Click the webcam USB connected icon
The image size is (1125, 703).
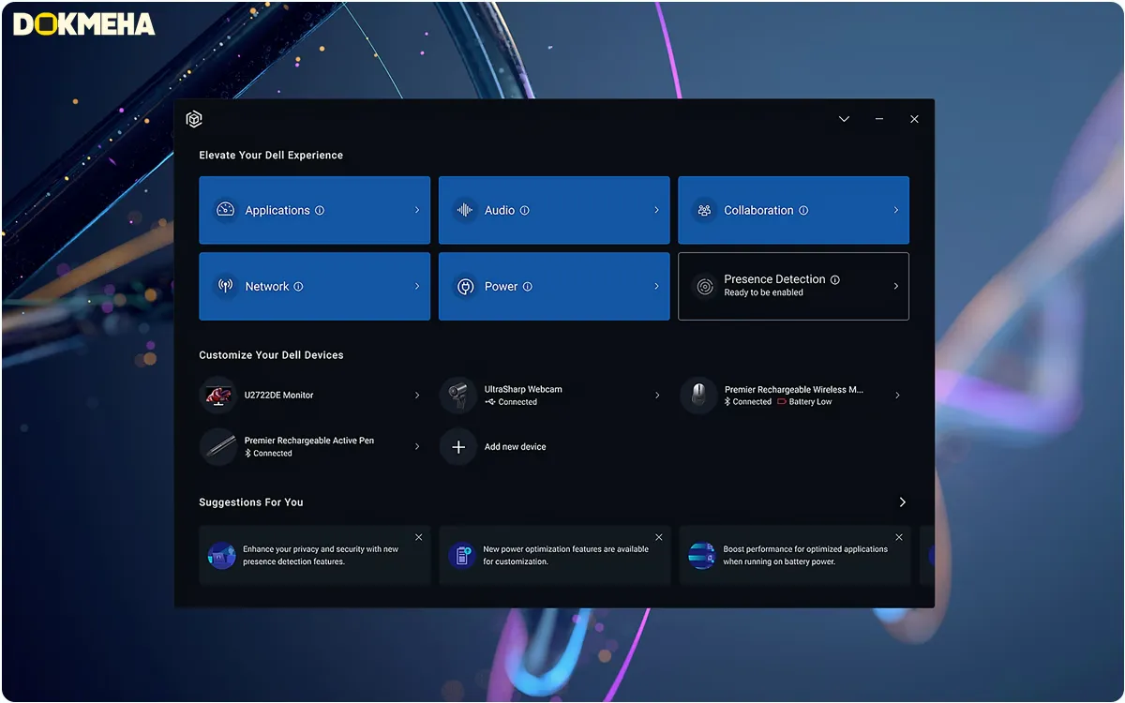[490, 401]
